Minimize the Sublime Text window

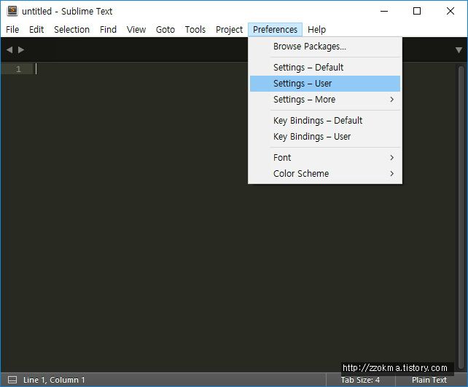click(384, 12)
